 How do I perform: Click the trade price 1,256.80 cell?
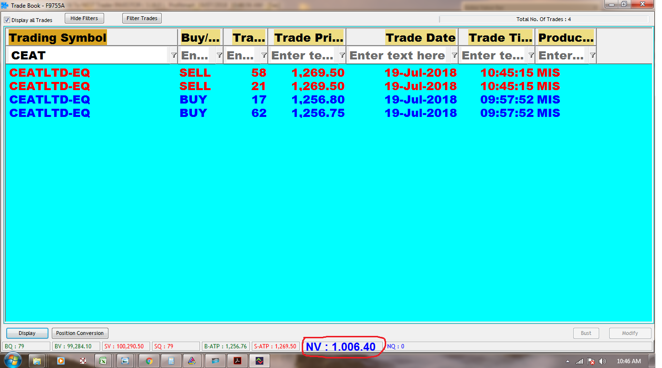point(318,100)
